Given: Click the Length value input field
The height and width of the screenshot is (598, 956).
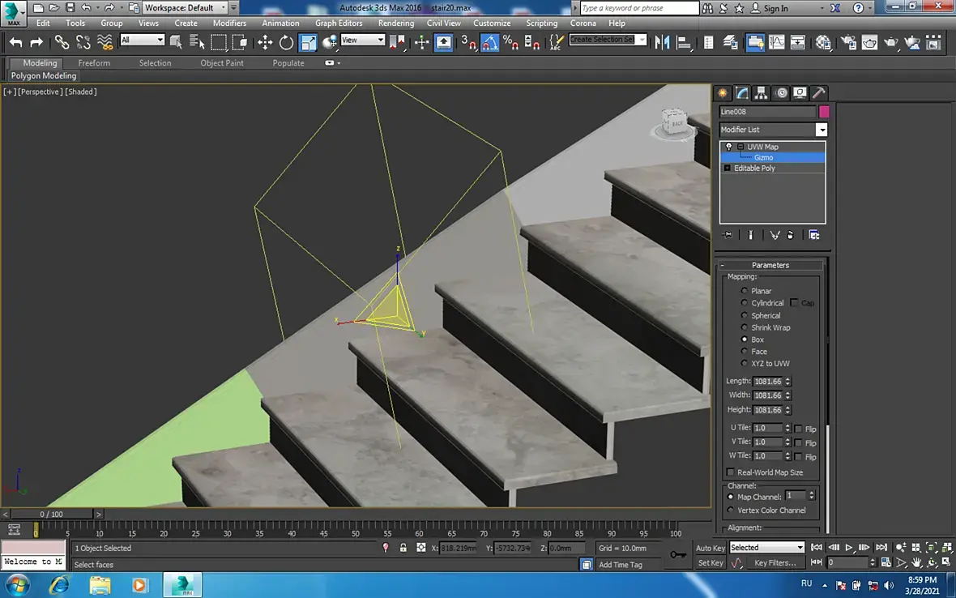Looking at the screenshot, I should pyautogui.click(x=767, y=382).
